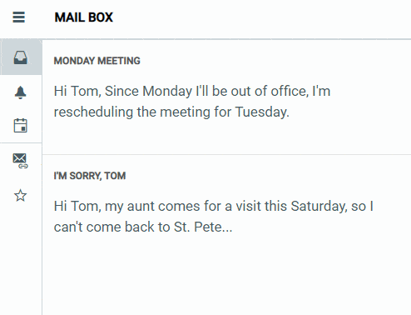Open the MONDAY MEETING message subject
411x315 pixels.
97,61
